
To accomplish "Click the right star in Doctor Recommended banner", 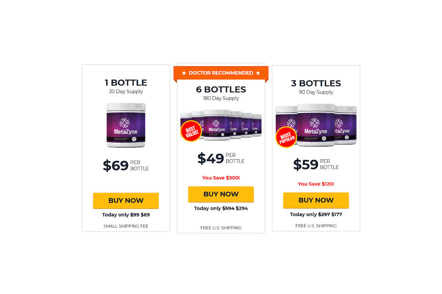I will 258,73.
